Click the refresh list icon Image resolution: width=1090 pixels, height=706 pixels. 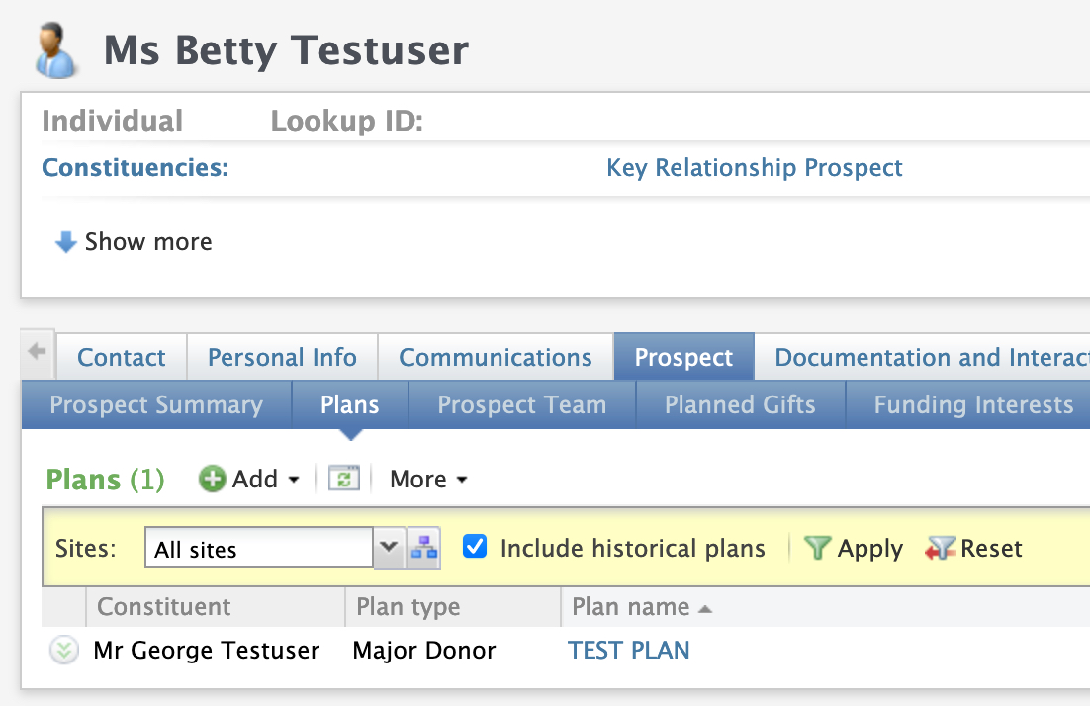coord(343,479)
